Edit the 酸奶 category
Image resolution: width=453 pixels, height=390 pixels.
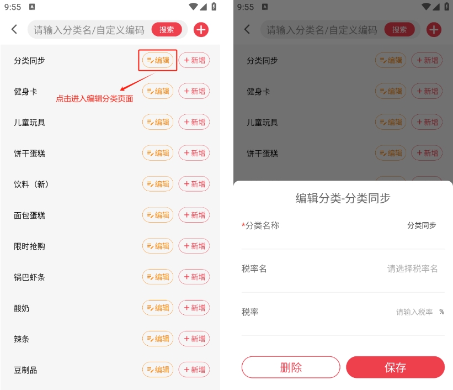[x=158, y=308]
